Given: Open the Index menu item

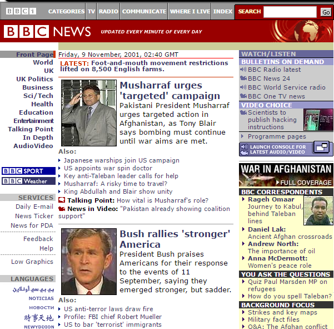Looking at the screenshot, I should pyautogui.click(x=223, y=11).
